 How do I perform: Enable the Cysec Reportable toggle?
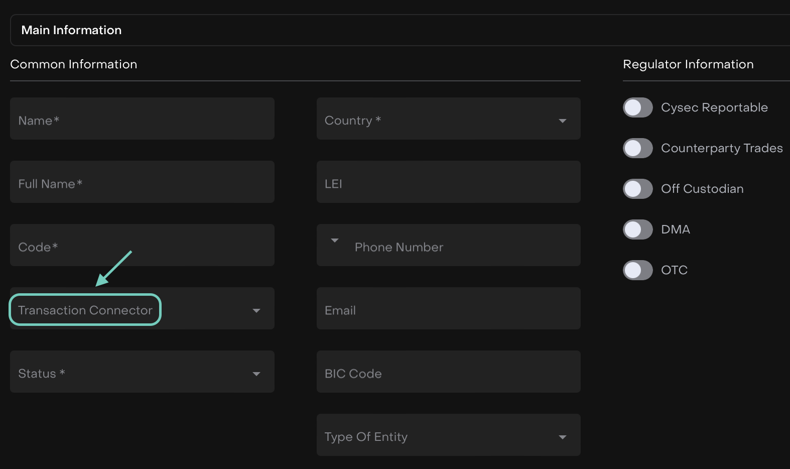(637, 107)
